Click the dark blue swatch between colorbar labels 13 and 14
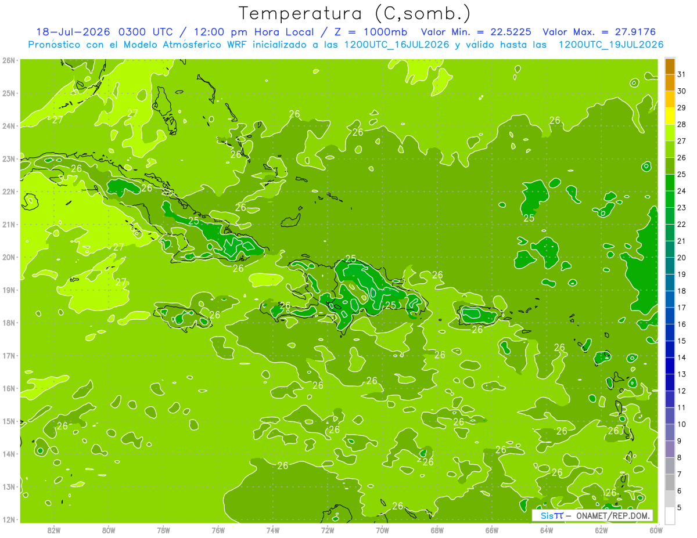The height and width of the screenshot is (538, 697). coord(670,366)
